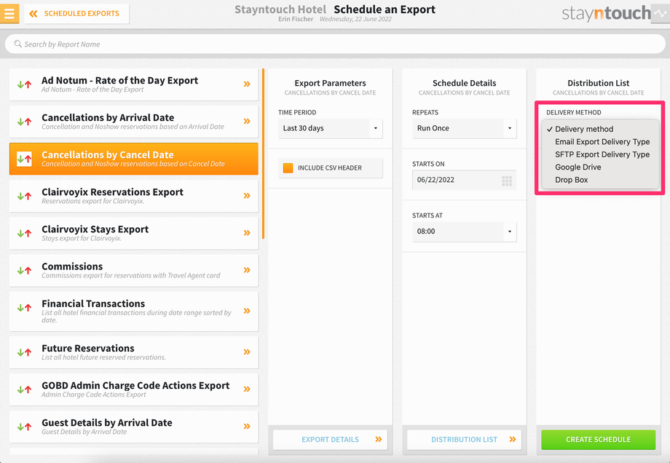Click export arrows icon for Clairvoyix Stays Export

(x=24, y=233)
